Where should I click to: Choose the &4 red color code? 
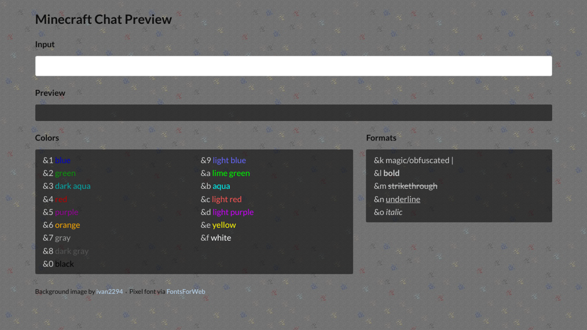pos(55,199)
